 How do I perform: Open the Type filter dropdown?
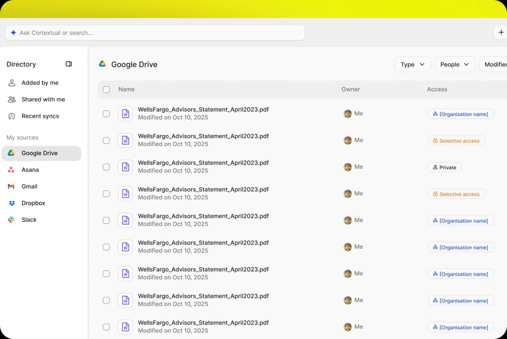point(413,64)
